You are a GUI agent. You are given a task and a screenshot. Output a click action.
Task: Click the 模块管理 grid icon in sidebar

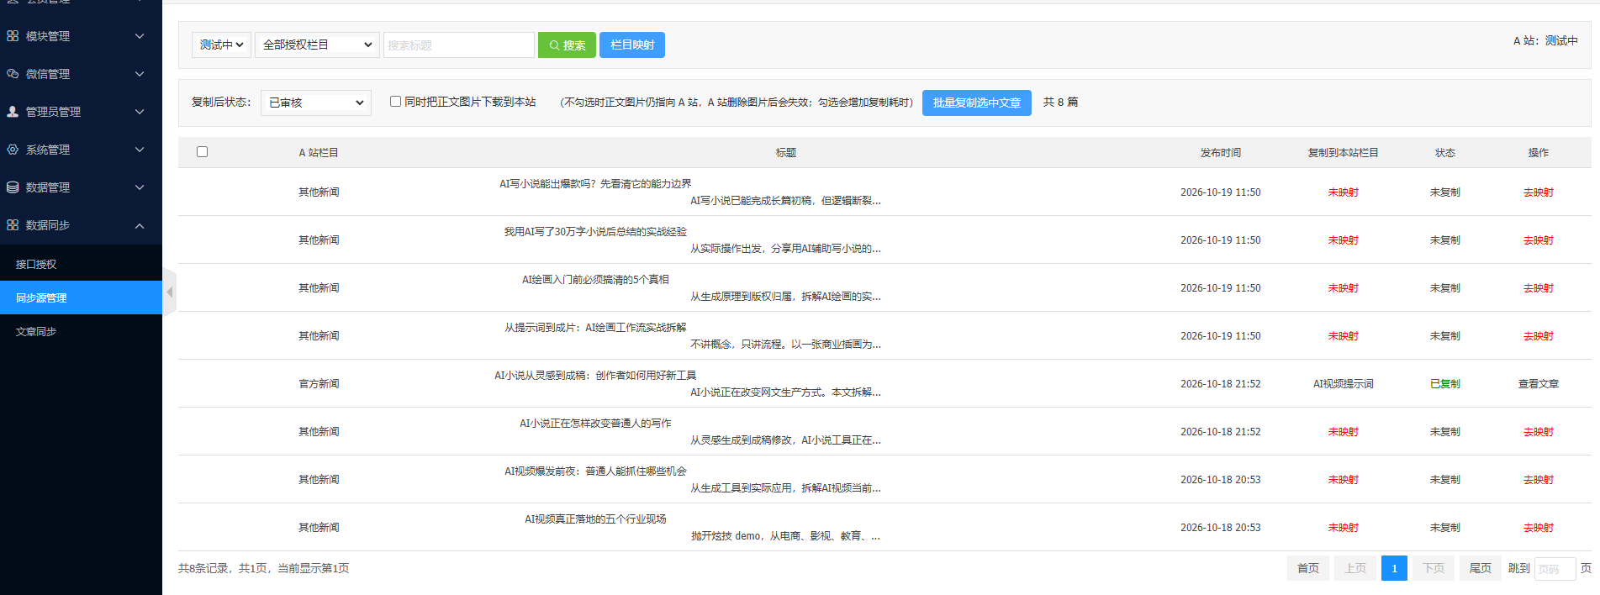[x=13, y=36]
